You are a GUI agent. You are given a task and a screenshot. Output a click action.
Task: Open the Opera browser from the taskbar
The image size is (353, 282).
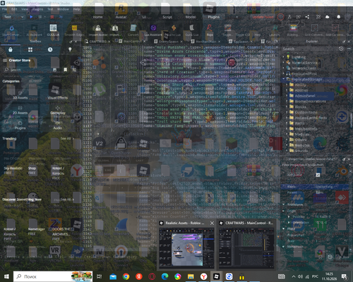point(152,276)
